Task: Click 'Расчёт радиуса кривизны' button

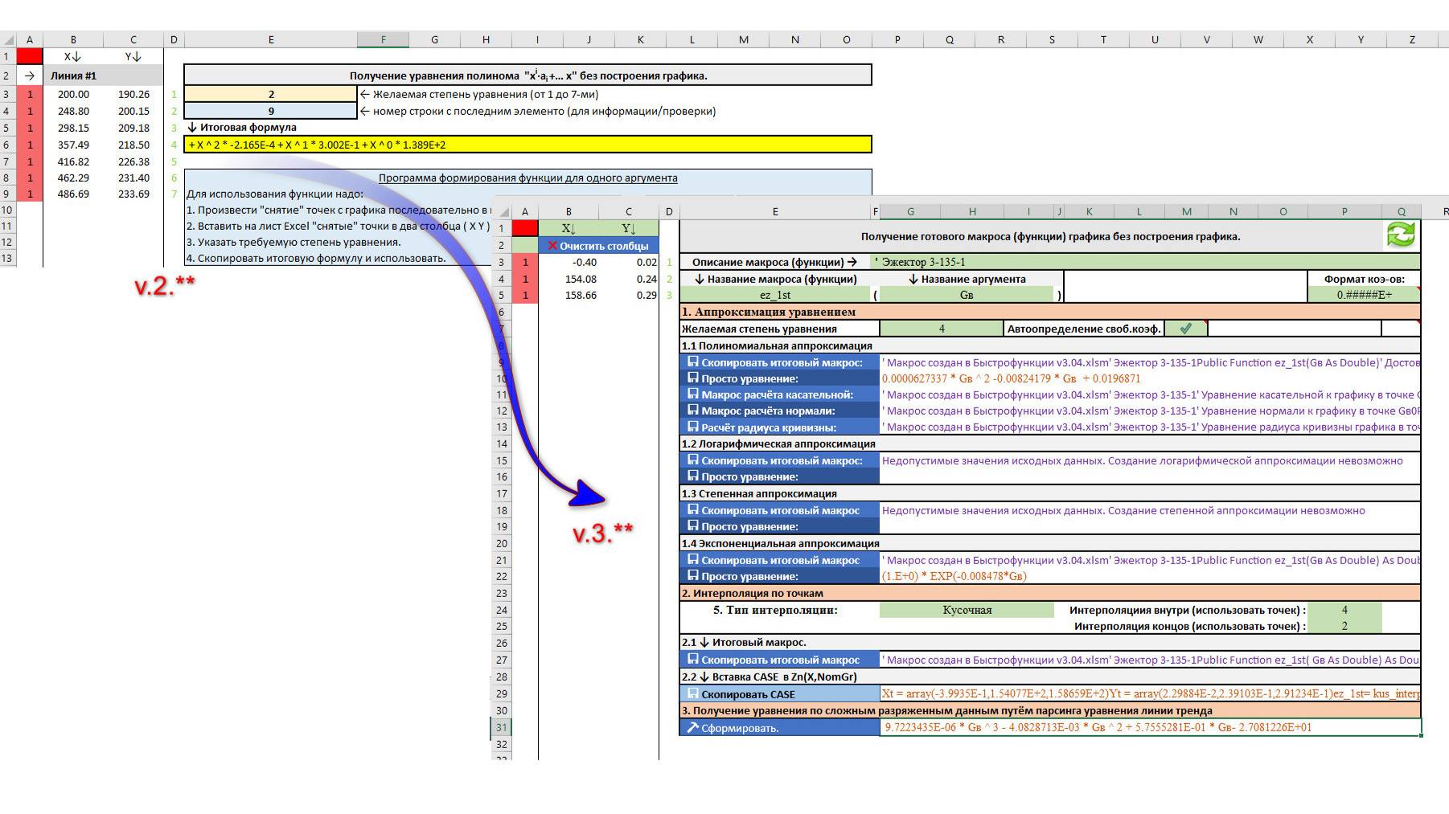Action: click(780, 427)
